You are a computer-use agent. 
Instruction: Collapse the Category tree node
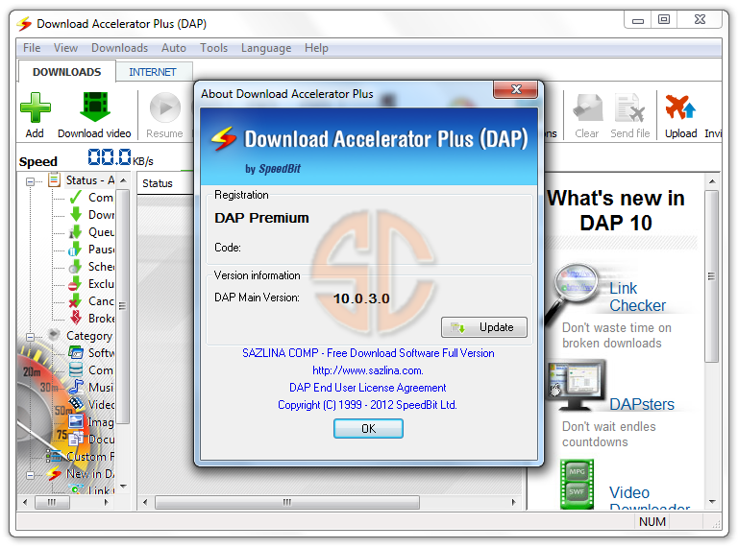[30, 337]
